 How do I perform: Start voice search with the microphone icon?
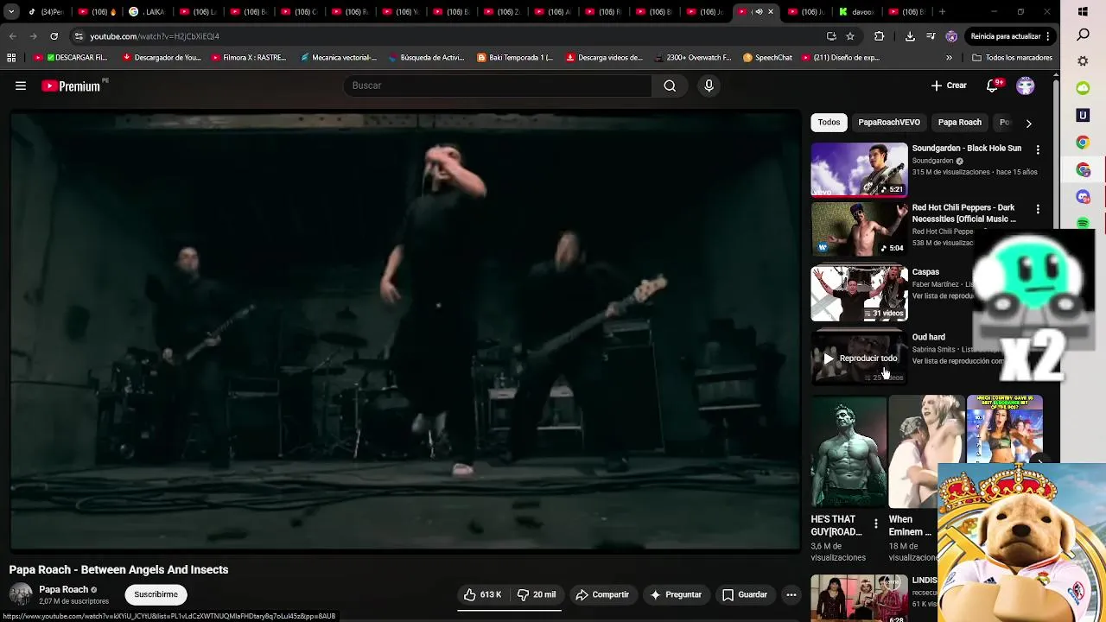click(x=709, y=86)
